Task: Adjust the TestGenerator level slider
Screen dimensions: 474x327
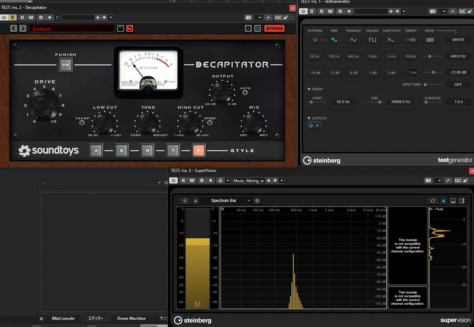Action: pyautogui.click(x=433, y=72)
